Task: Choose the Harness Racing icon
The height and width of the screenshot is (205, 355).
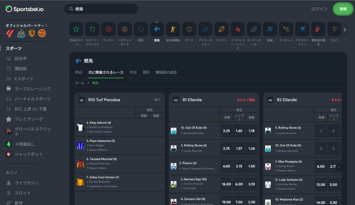Action: point(318,29)
